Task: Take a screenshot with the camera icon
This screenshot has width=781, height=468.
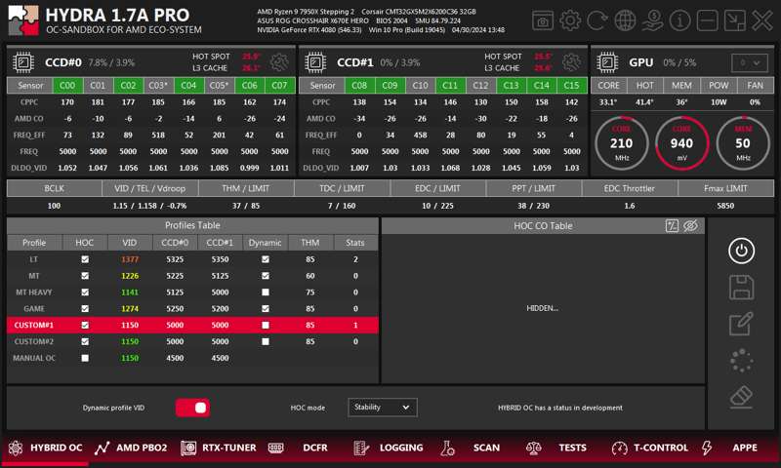Action: 544,19
